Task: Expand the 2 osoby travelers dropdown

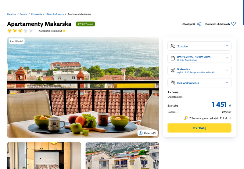Action: tap(199, 46)
